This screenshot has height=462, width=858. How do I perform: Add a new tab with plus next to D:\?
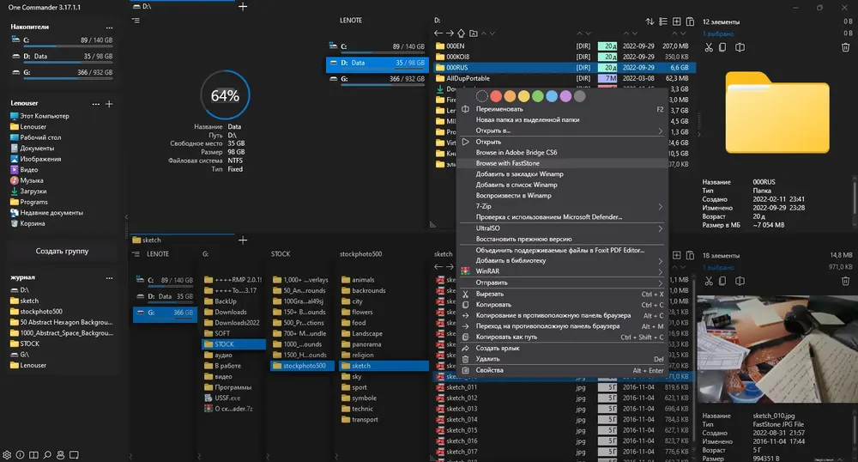[x=243, y=7]
